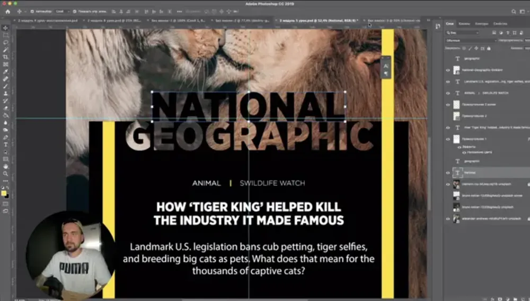Select the Blur tool

[x=5, y=123]
